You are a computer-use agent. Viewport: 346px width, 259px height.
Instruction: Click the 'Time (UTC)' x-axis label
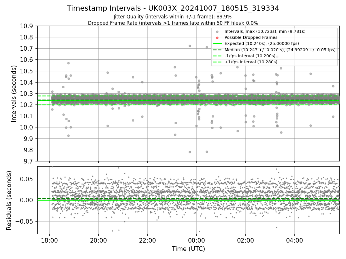[x=188, y=249]
